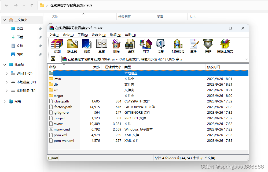Click the Delete (删除) toolbar icon
The height and width of the screenshot is (172, 268).
[116, 46]
